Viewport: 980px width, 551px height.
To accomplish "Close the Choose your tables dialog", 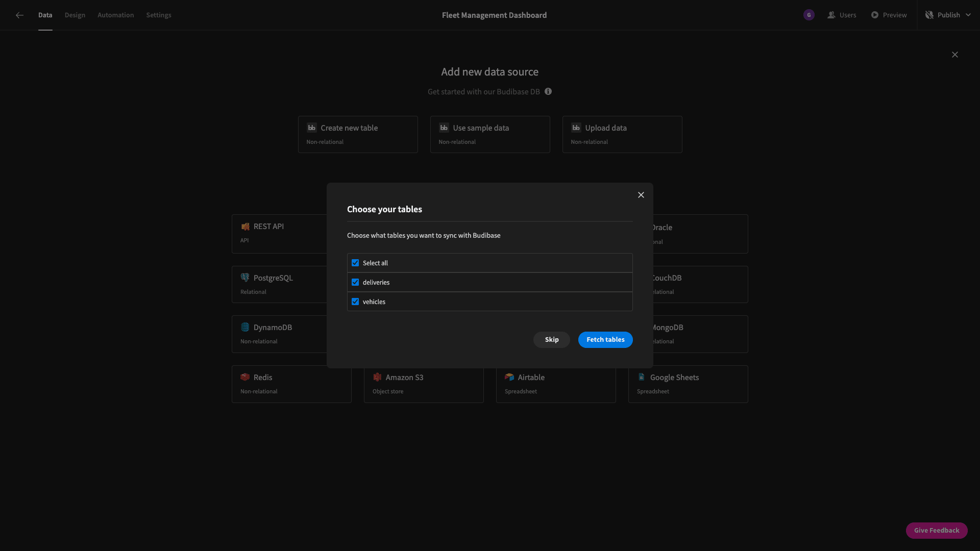I will click(x=641, y=195).
